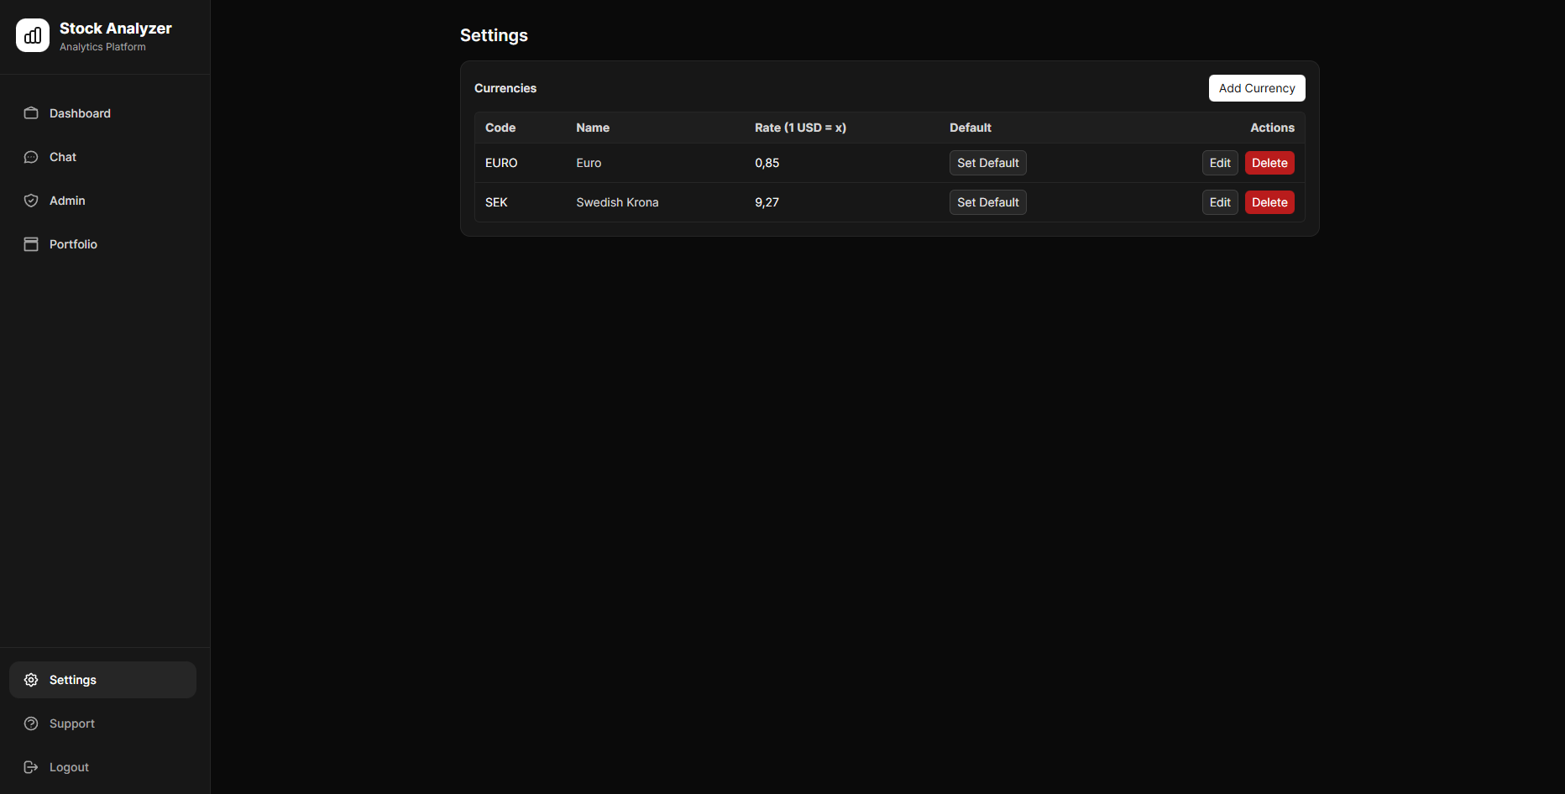1565x794 pixels.
Task: Open Chat via the speech bubble icon
Action: [31, 157]
